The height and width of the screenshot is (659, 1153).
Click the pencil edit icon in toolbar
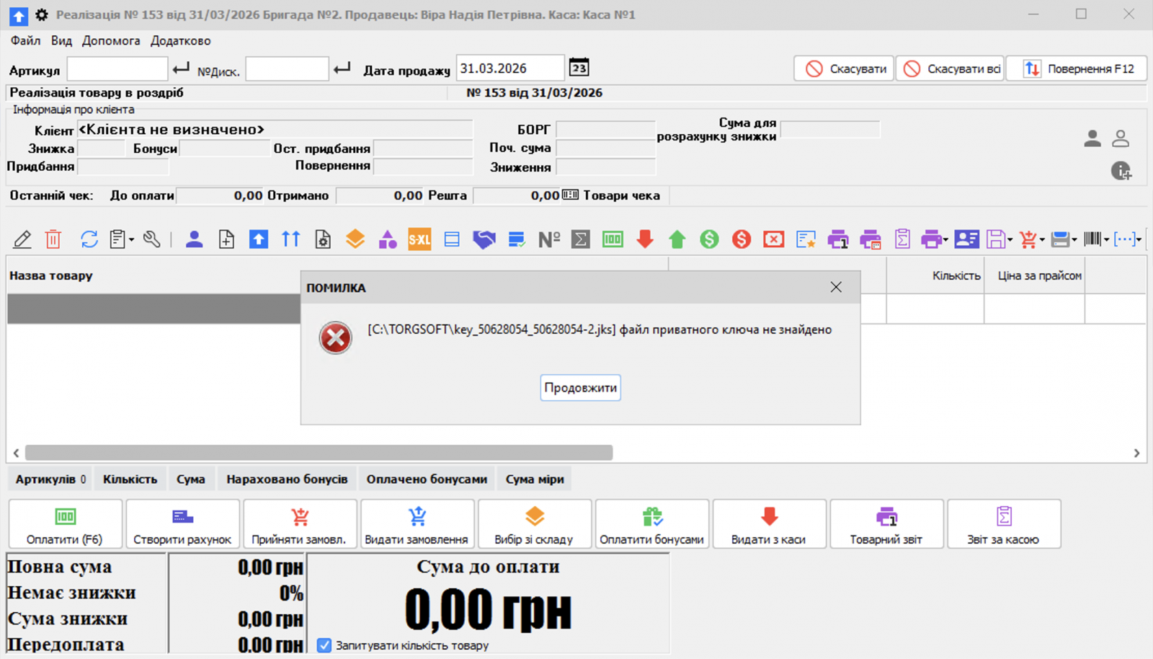pyautogui.click(x=22, y=239)
